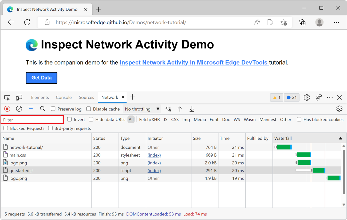This screenshot has width=347, height=220.
Task: Toggle device emulation mode
Action: [19, 97]
